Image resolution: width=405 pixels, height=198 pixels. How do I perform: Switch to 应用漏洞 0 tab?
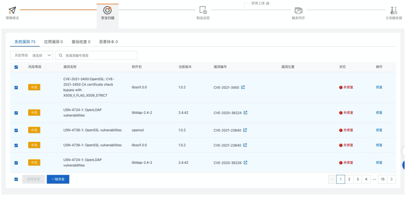click(53, 42)
